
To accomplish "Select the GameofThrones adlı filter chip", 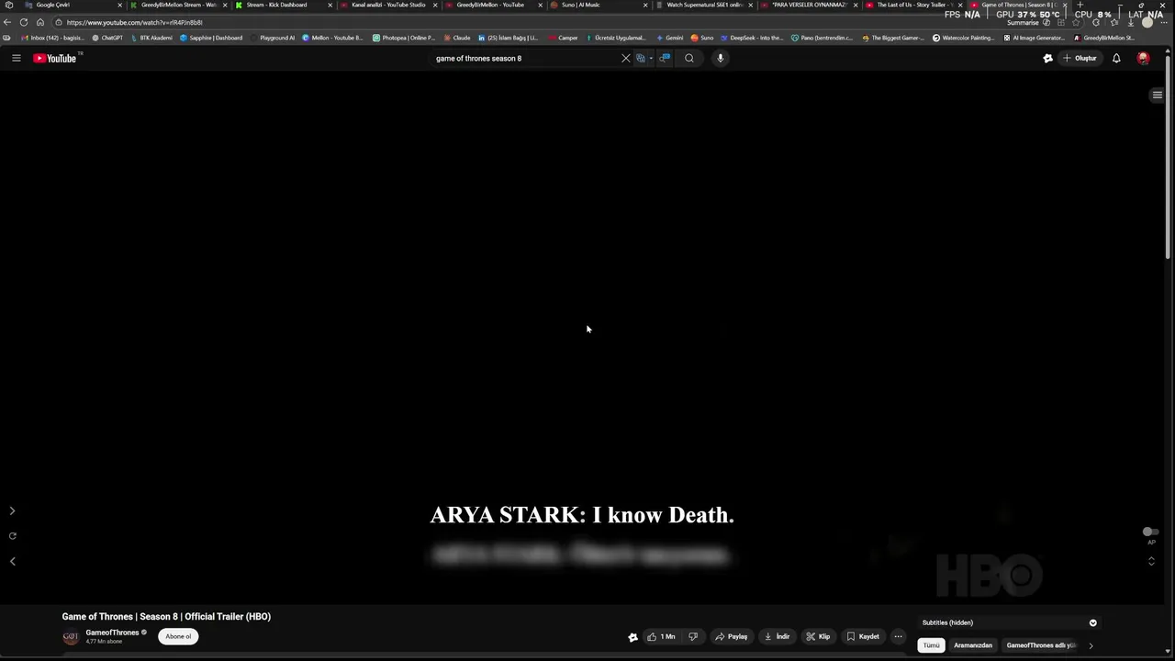I will click(1041, 645).
